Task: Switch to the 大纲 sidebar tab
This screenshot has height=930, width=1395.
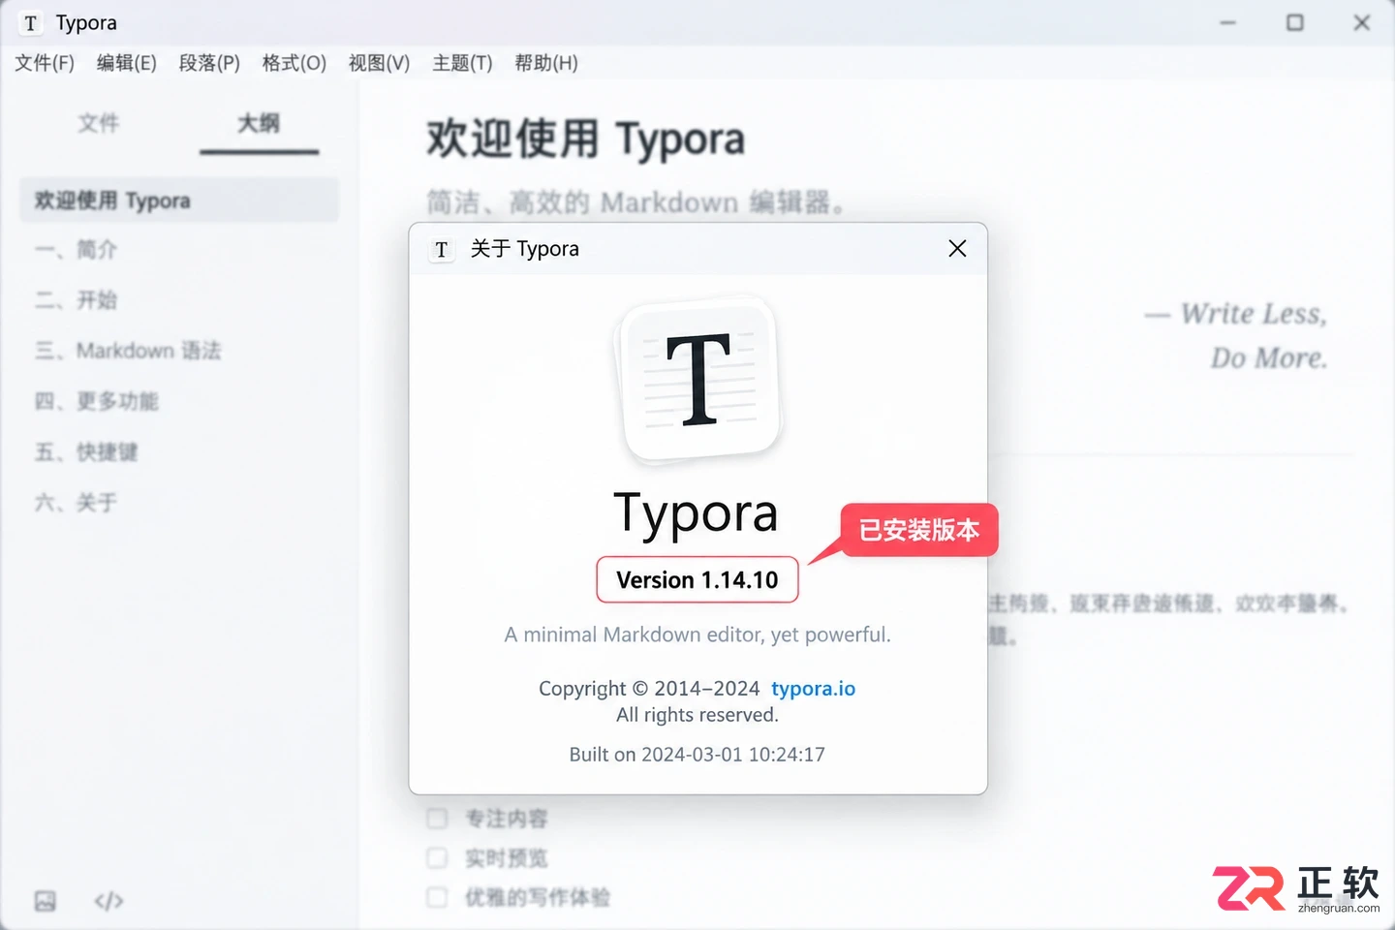Action: (259, 123)
